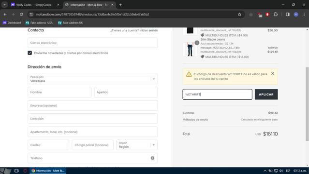Open Windows Start menu
Image resolution: width=309 pixels, height=174 pixels.
(x=5, y=171)
